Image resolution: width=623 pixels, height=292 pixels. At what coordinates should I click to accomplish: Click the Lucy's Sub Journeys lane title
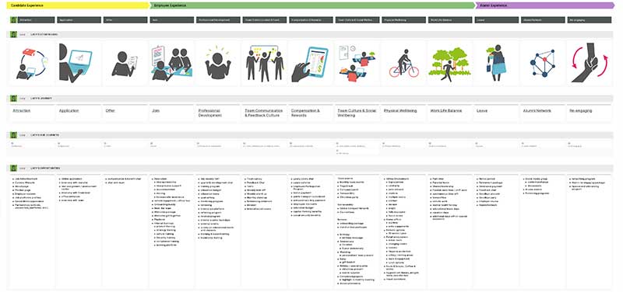45,135
